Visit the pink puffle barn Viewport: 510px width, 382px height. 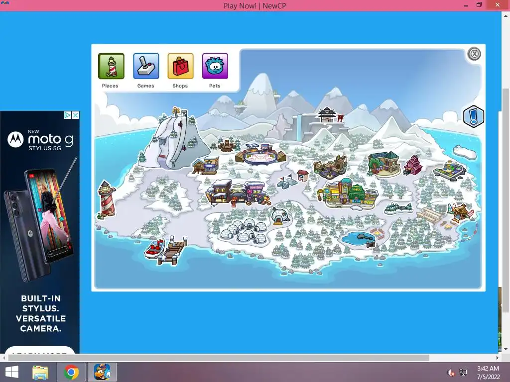pos(413,165)
